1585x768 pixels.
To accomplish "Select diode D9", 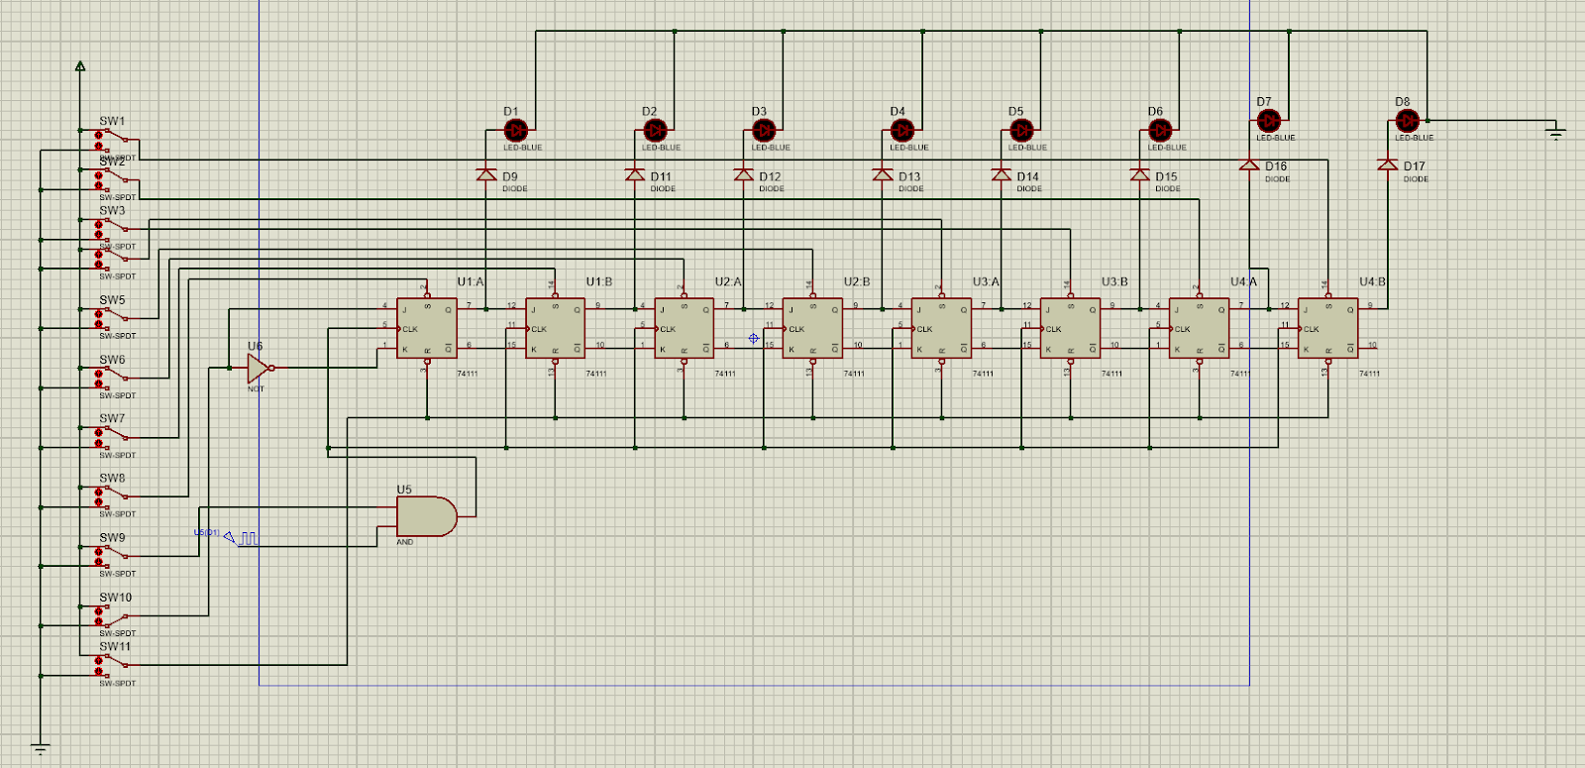I will tap(486, 174).
